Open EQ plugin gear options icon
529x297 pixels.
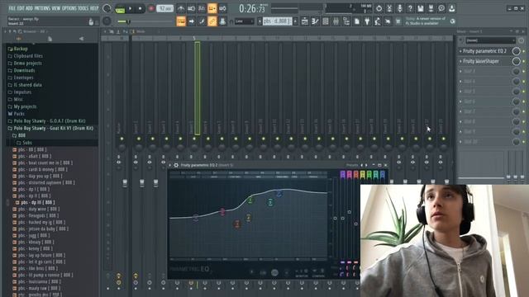(176, 165)
